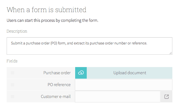179x109 pixels.
Task: Click the Customer e-mail input field
Action: 118,97
